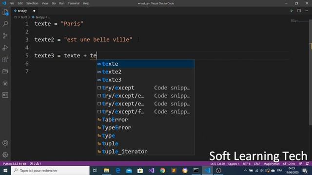Open the Go menu
The width and height of the screenshot is (312, 175).
click(x=54, y=3)
